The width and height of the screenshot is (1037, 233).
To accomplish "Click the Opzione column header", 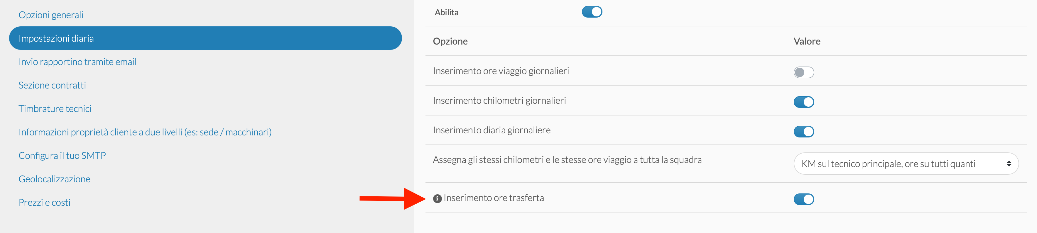I will [x=450, y=41].
